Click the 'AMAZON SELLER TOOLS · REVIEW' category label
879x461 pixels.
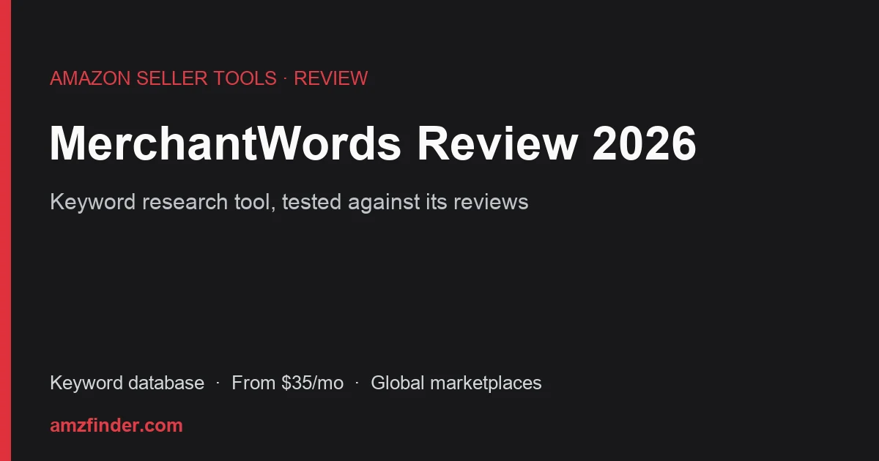209,78
